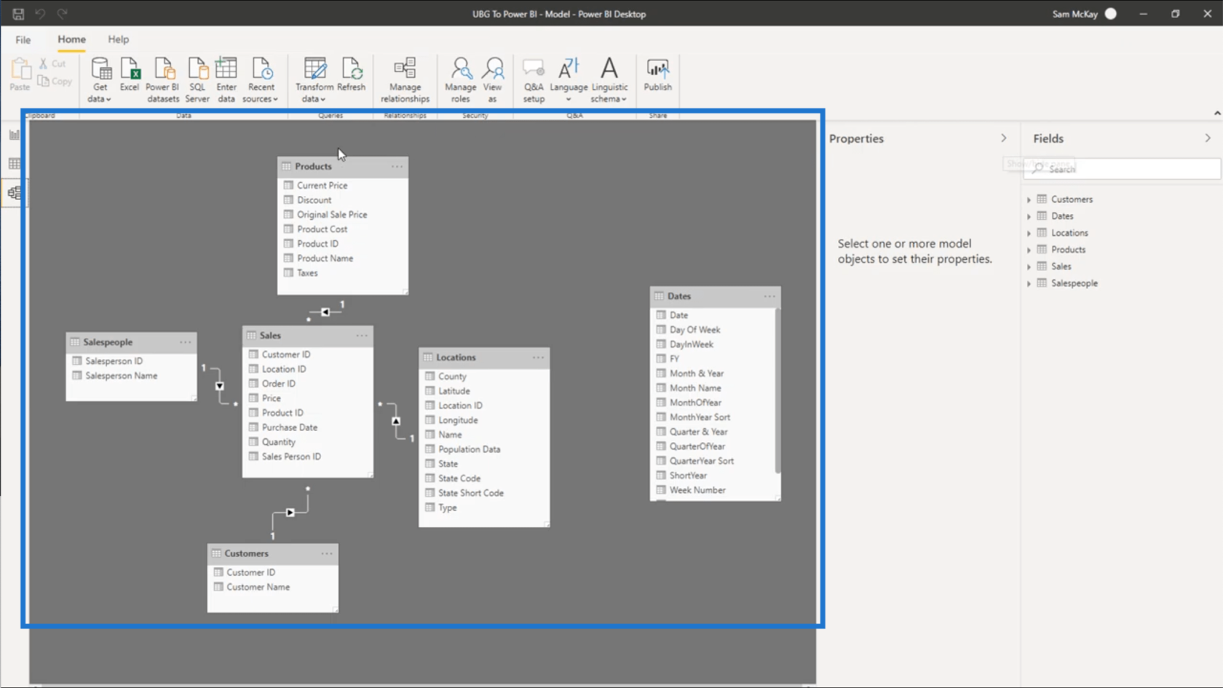Screen dimensions: 1223x688
Task: Expand the Dates table in Fields
Action: (1029, 216)
